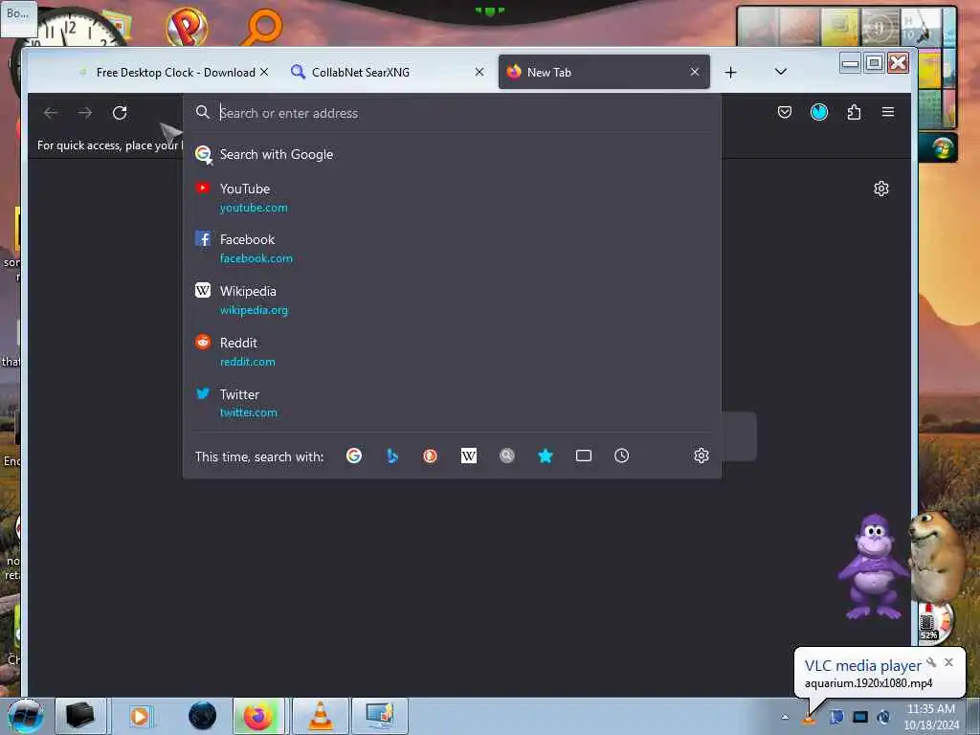Open the YouTube suggestion

(x=452, y=197)
